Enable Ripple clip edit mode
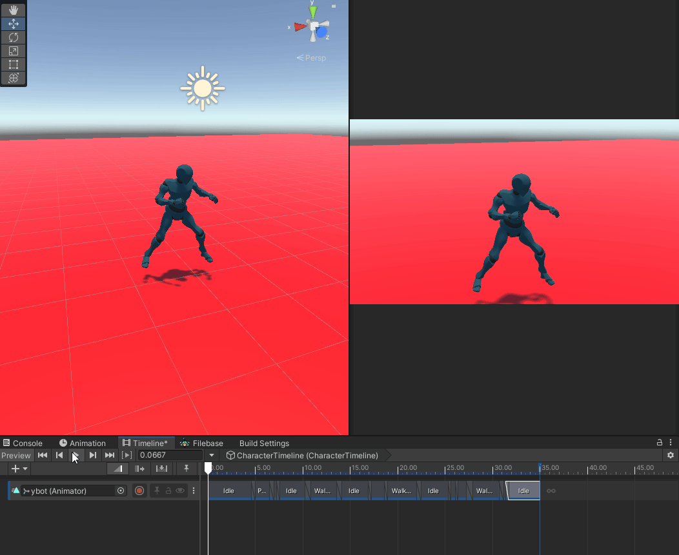The width and height of the screenshot is (679, 555). [x=140, y=469]
